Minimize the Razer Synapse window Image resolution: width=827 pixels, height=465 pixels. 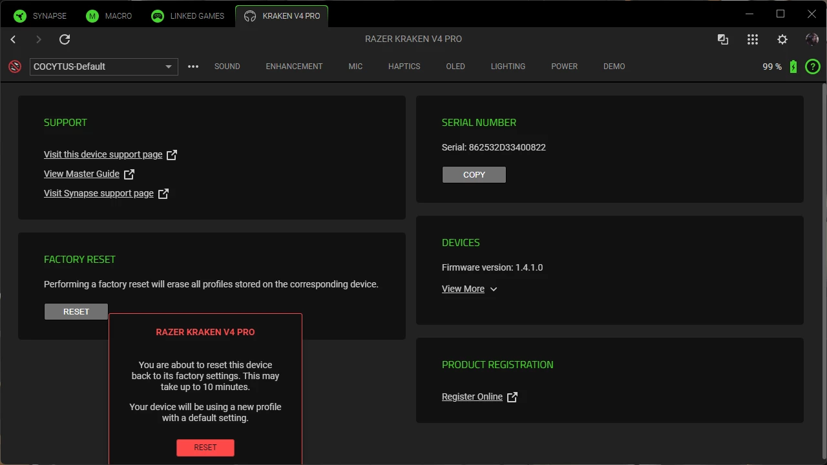tap(749, 14)
